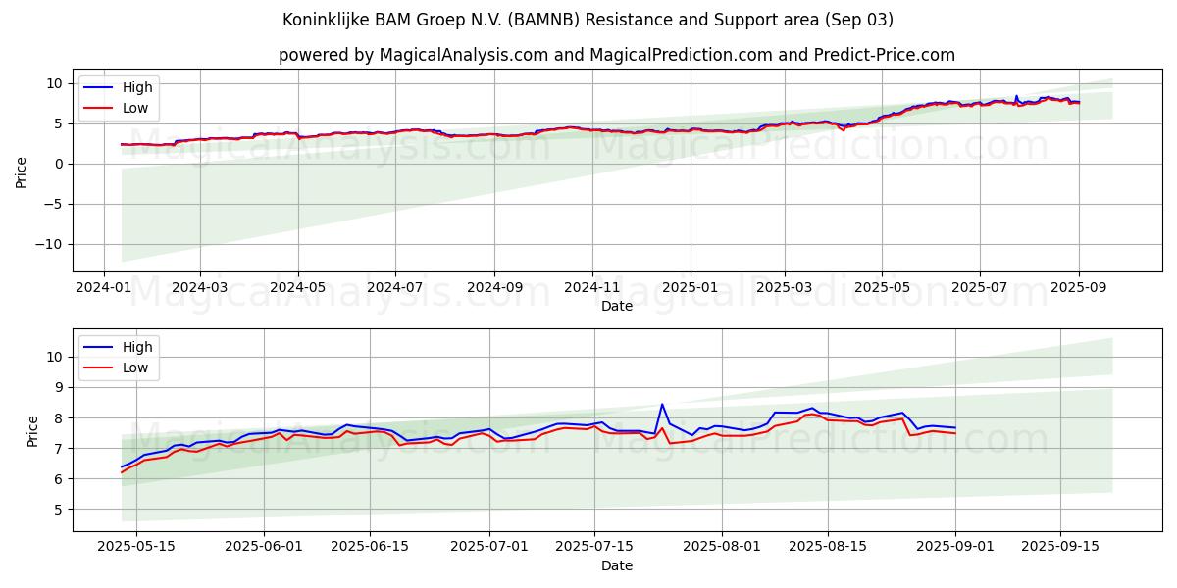Screen dimensions: 1177x588
Task: Click the 9 value on bottom chart y-axis
Action: click(x=59, y=387)
